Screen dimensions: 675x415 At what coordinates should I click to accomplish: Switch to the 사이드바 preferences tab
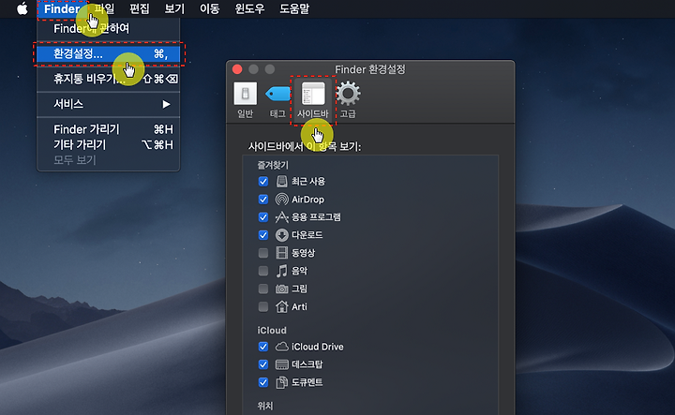[313, 100]
